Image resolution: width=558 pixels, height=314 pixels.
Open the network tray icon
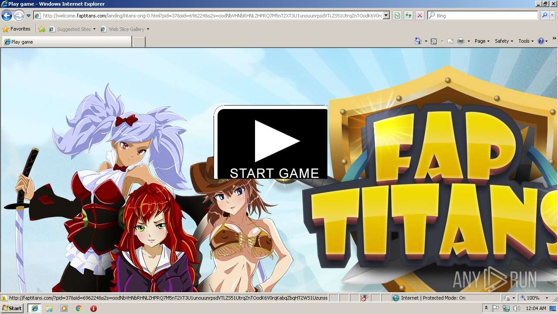tap(506, 308)
